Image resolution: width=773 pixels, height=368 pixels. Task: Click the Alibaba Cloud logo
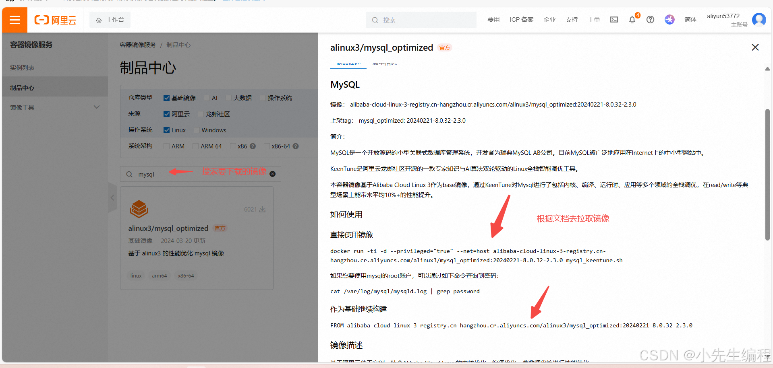pyautogui.click(x=56, y=20)
